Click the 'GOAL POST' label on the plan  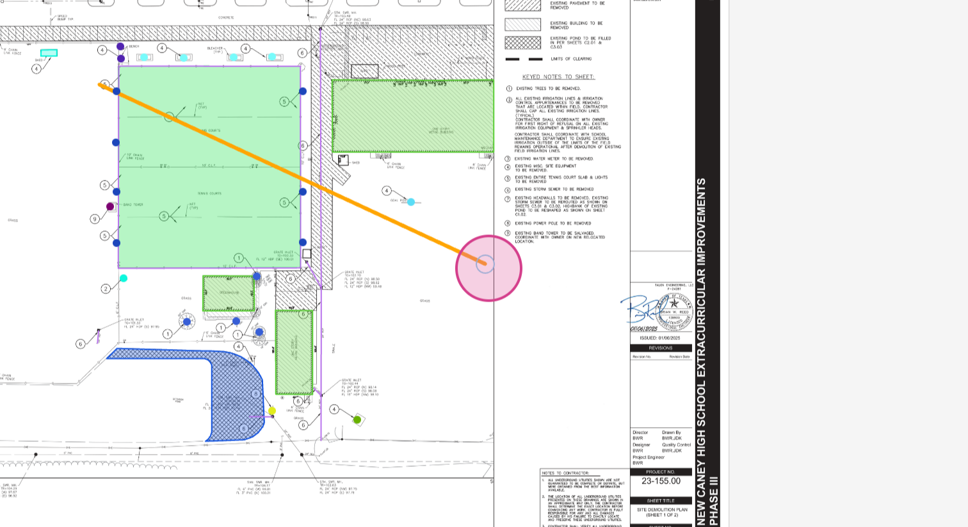tap(399, 200)
